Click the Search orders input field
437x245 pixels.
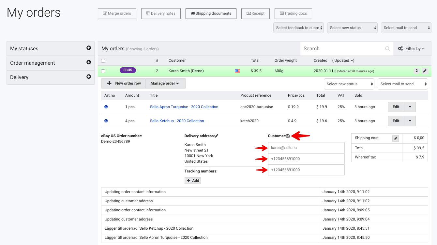click(347, 49)
